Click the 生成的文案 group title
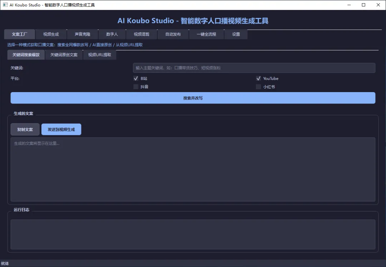 [23, 114]
